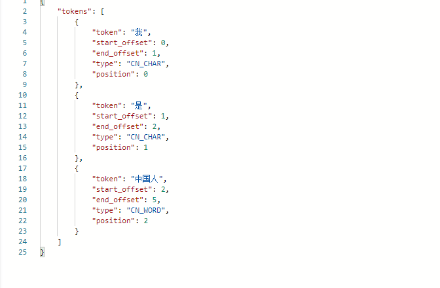440x288 pixels.
Task: Click the opening brace on line 3
Action: point(77,22)
